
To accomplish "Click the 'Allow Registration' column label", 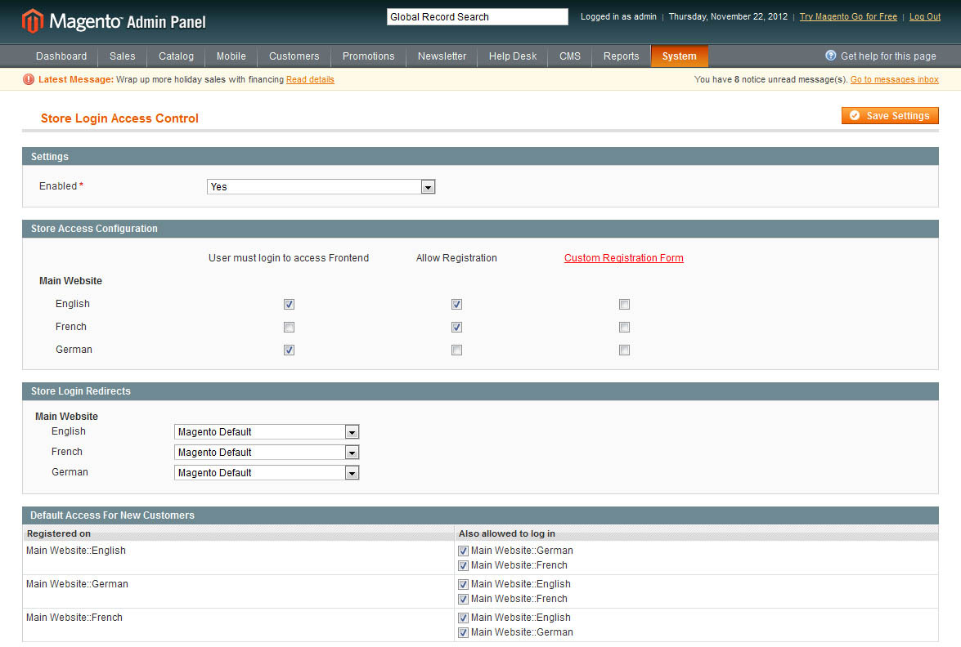I will pyautogui.click(x=456, y=258).
